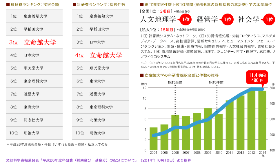280x165 pixels.
Task: Click heading 立命館大学の科研費採択金額と件数の推移
Action: [x=179, y=75]
